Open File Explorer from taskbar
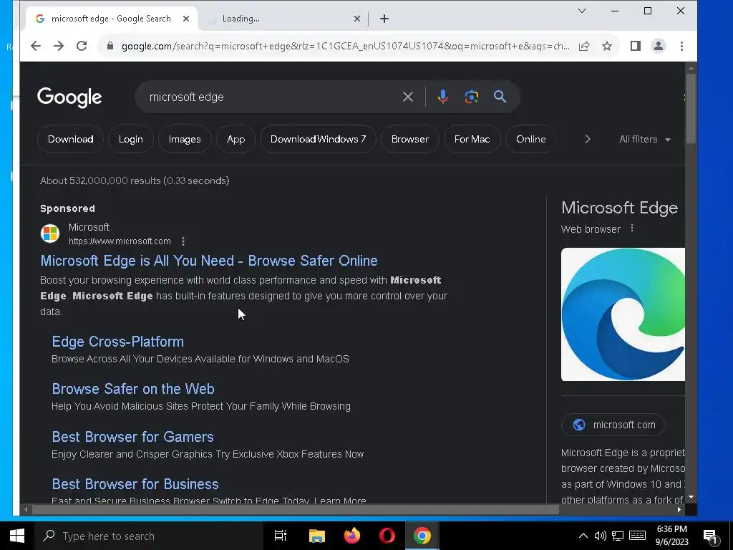The height and width of the screenshot is (550, 733). click(317, 536)
